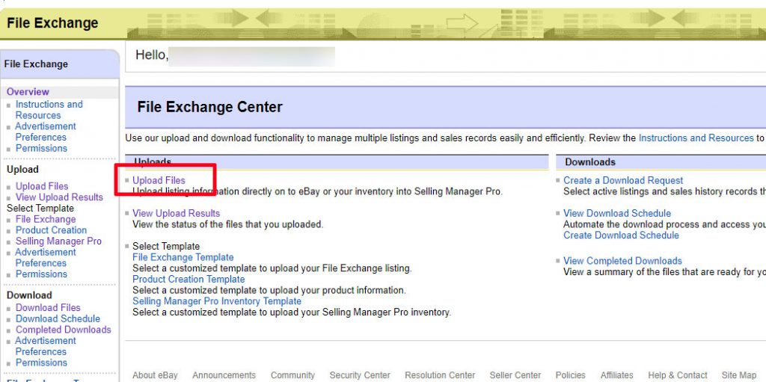
Task: Open View Download Schedule in Downloads panel
Action: pos(617,214)
